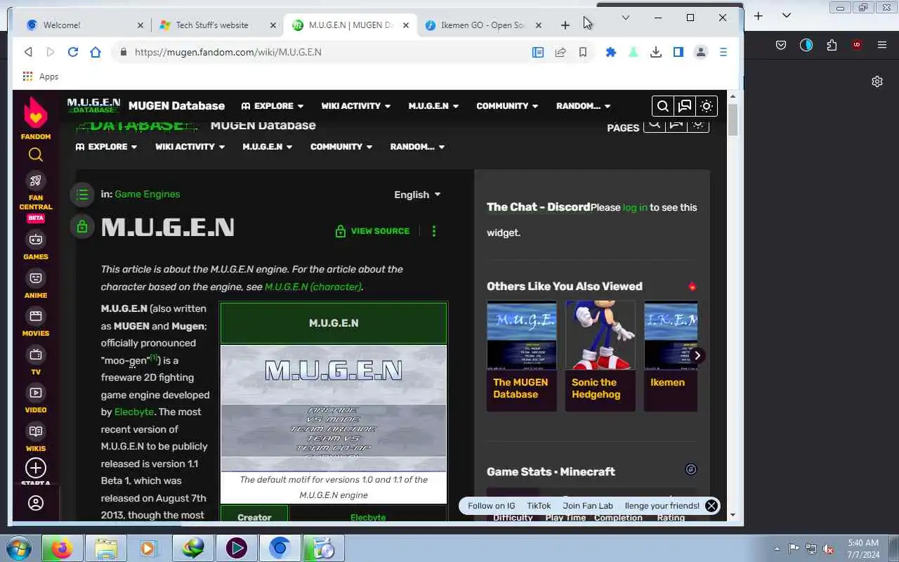Close the Tech Stuff's website tab
The image size is (899, 562).
[273, 25]
